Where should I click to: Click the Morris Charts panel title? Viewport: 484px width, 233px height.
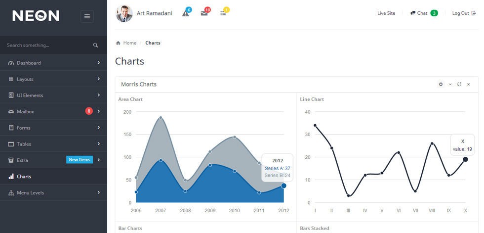click(139, 84)
